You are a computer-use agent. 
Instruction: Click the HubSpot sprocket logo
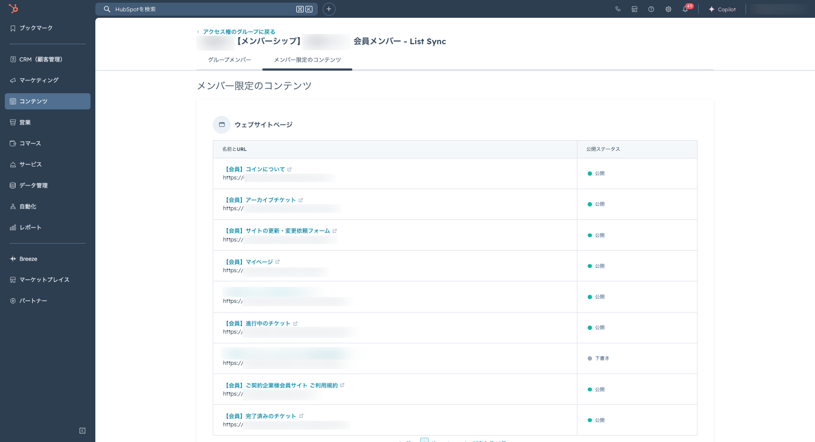click(13, 9)
